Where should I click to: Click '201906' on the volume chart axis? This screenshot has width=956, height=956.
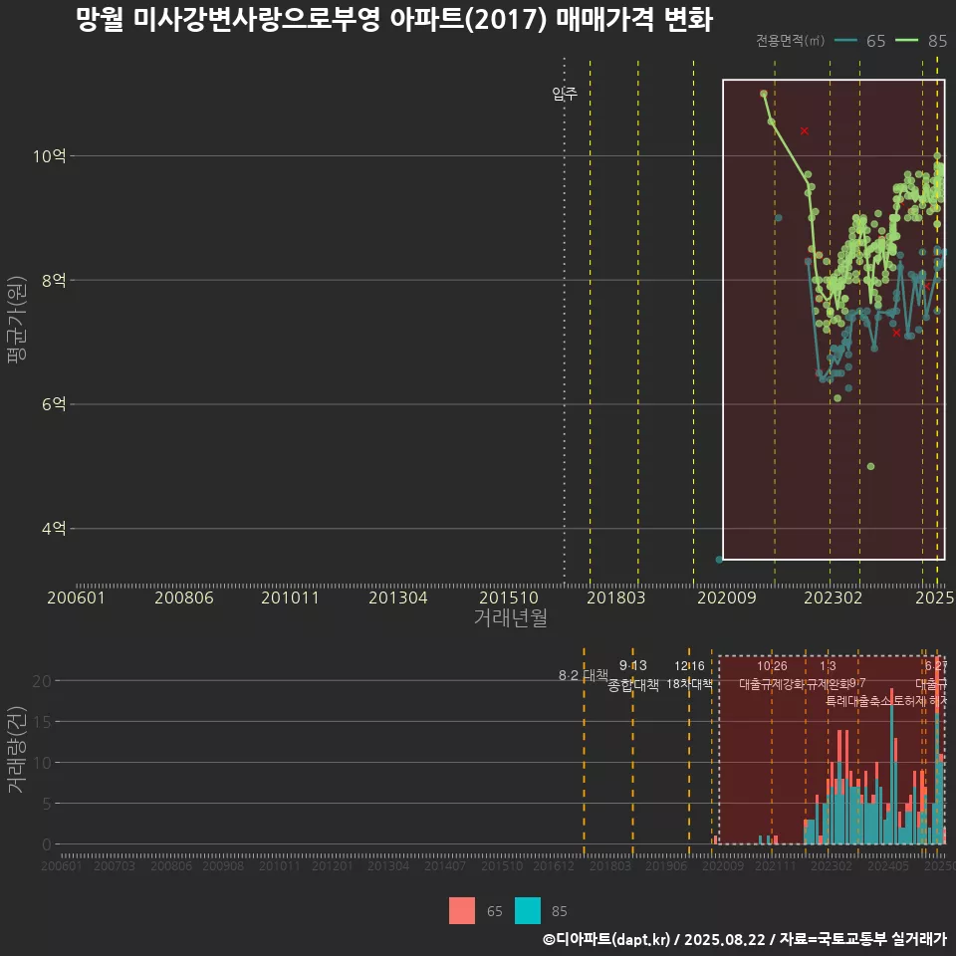(666, 865)
